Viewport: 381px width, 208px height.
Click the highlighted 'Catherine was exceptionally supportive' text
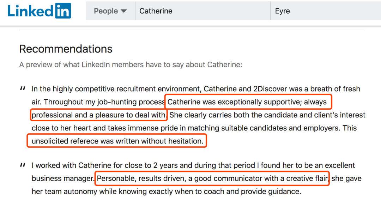click(x=248, y=102)
